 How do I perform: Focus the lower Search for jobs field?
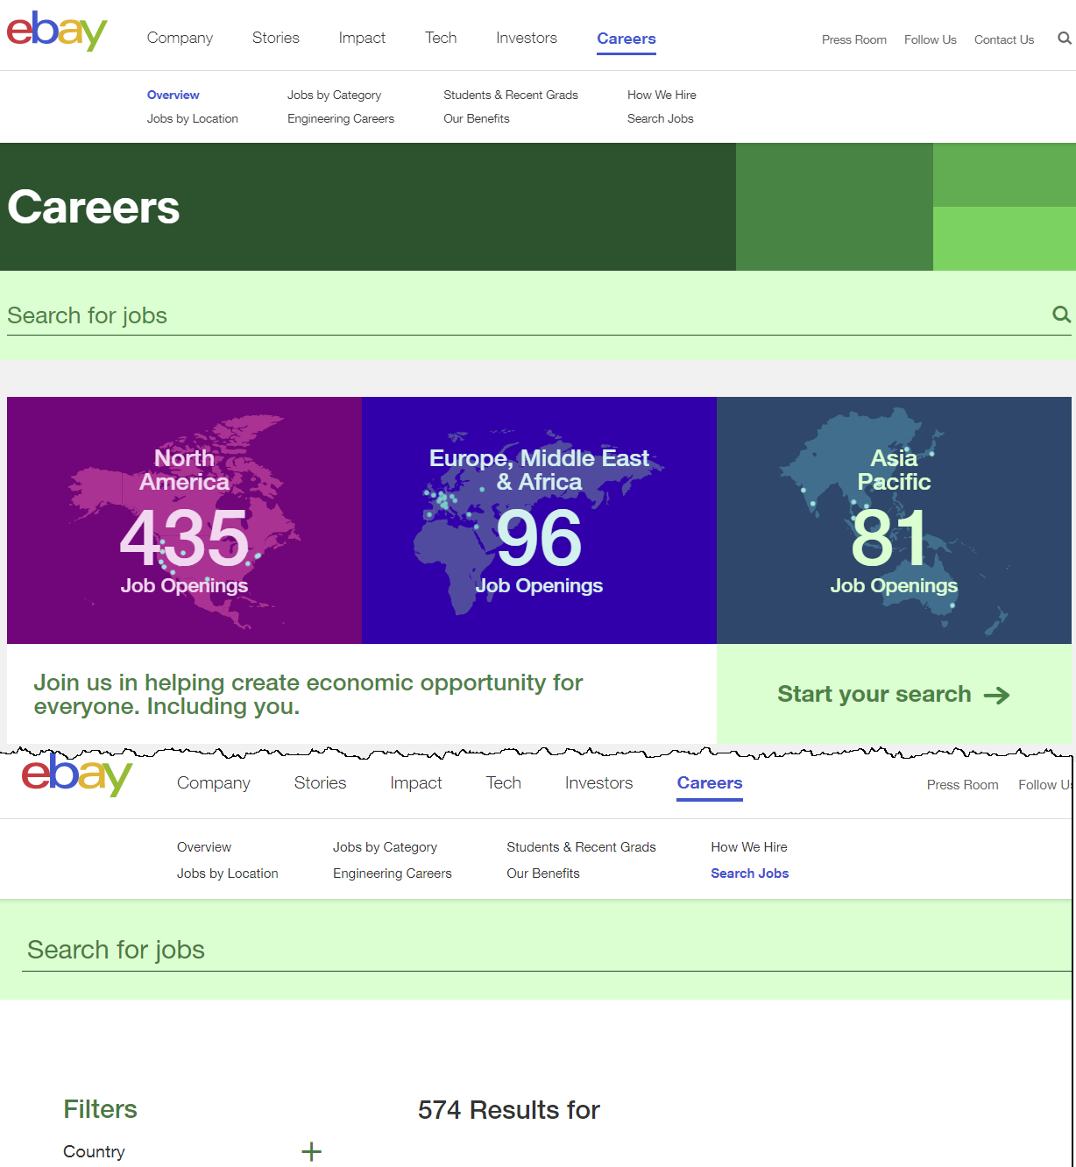click(x=547, y=950)
